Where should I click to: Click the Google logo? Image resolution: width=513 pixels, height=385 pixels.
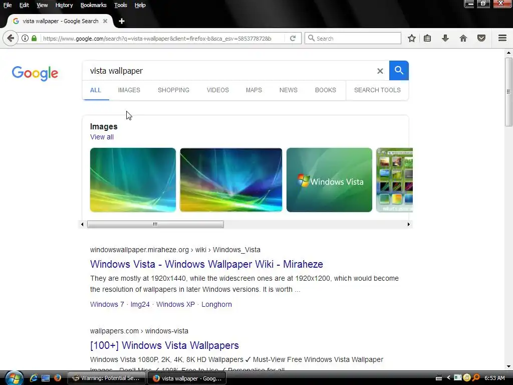tap(35, 73)
